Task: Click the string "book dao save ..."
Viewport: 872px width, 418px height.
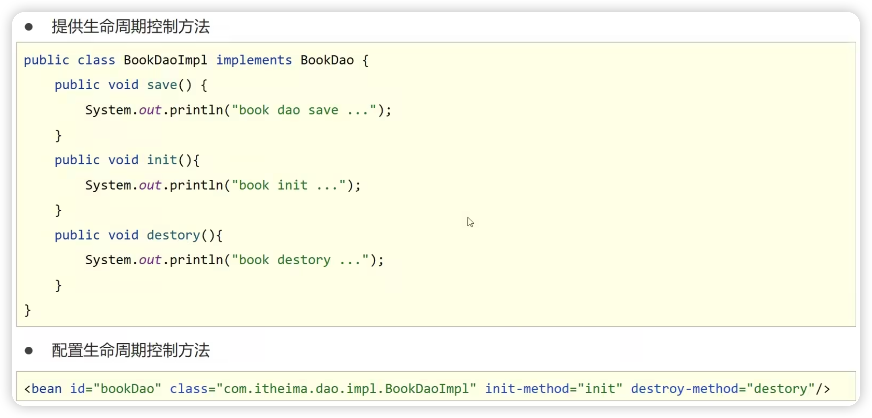Action: [304, 110]
